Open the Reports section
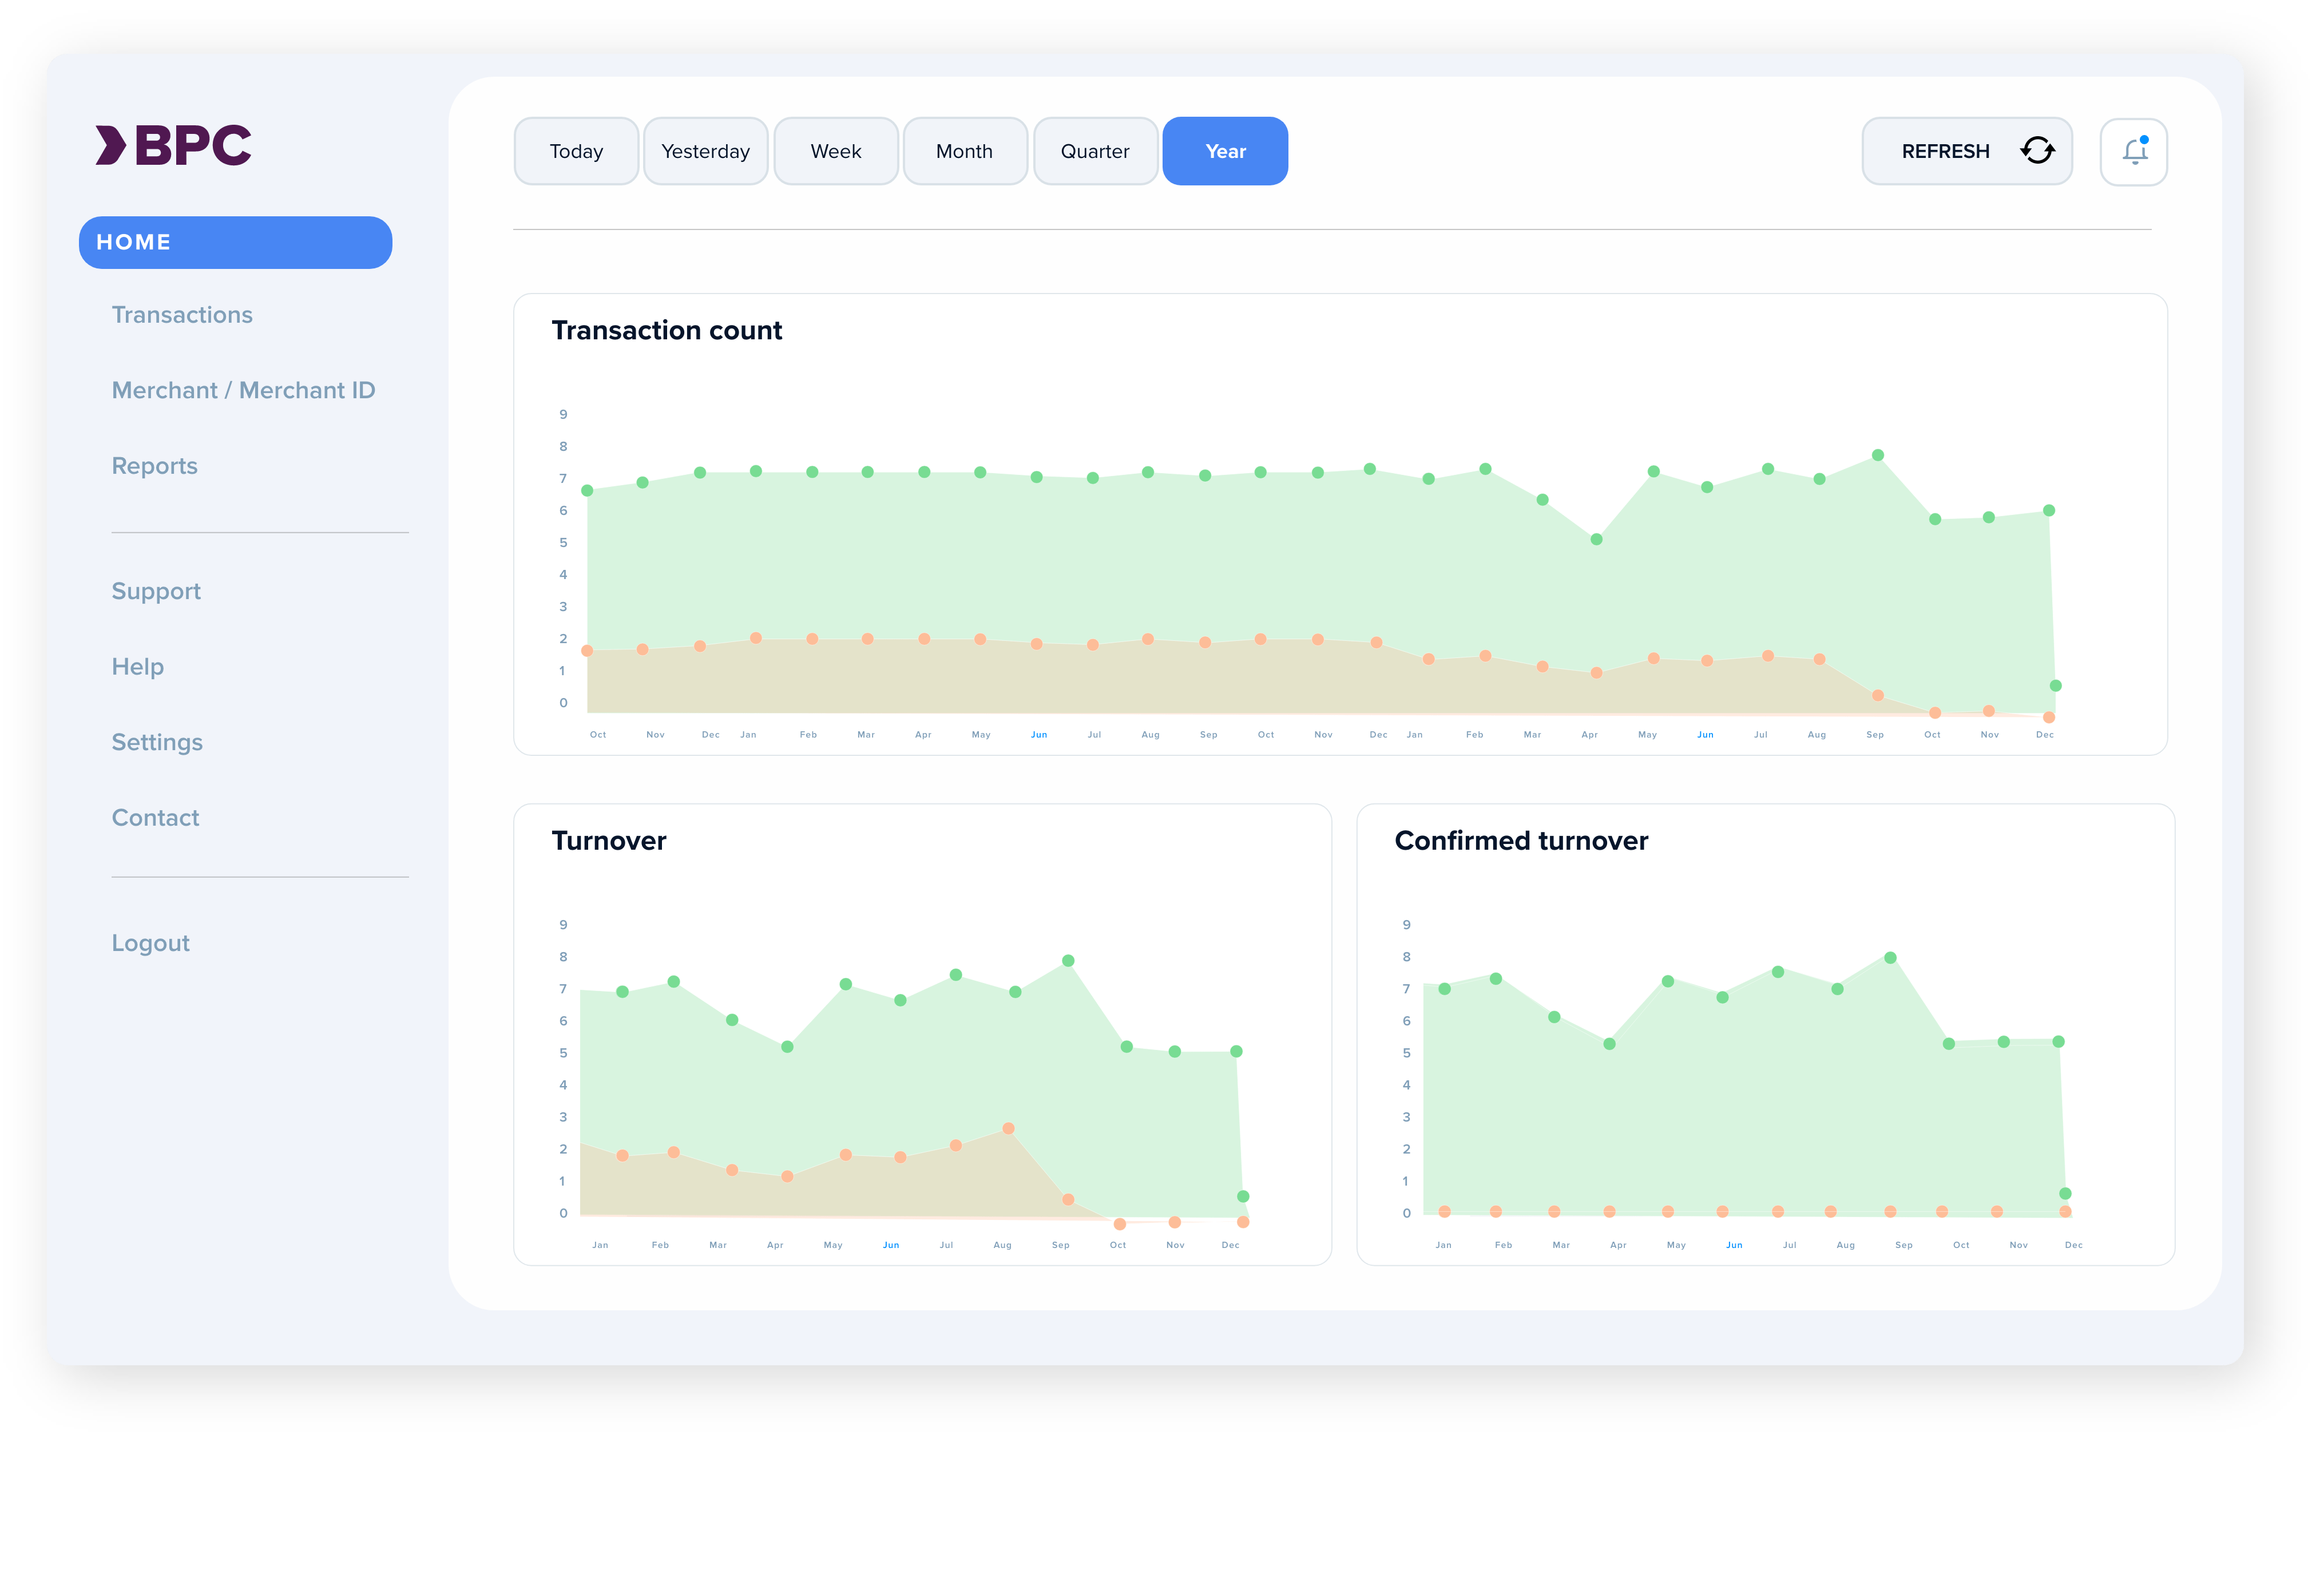This screenshot has height=1577, width=2324. coord(154,466)
